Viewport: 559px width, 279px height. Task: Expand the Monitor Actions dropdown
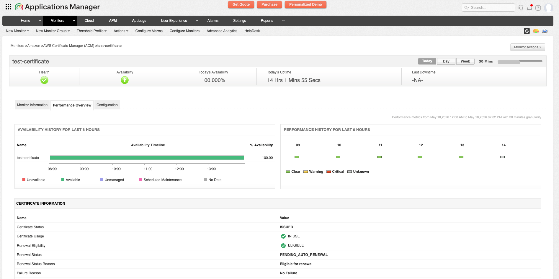527,47
